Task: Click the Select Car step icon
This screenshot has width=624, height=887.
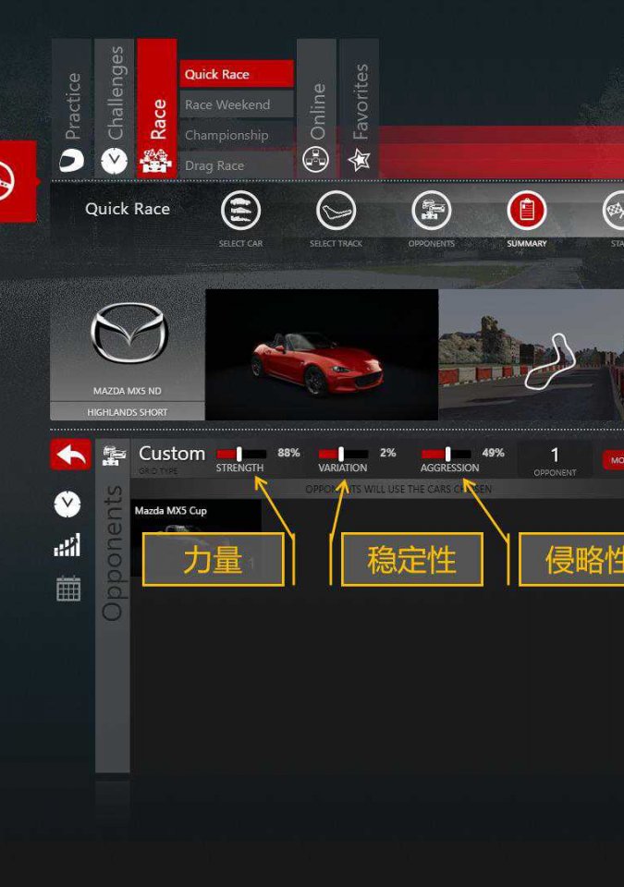Action: (x=240, y=211)
